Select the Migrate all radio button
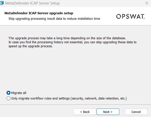The height and width of the screenshot is (117, 151). point(9,93)
